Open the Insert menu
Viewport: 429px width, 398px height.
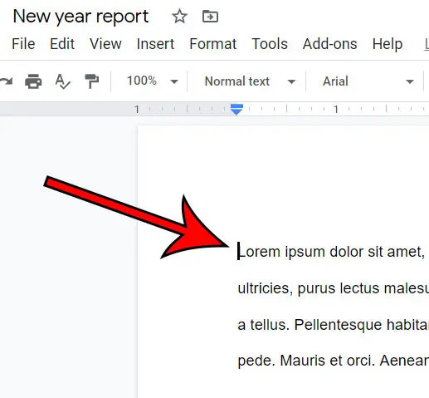(x=155, y=44)
